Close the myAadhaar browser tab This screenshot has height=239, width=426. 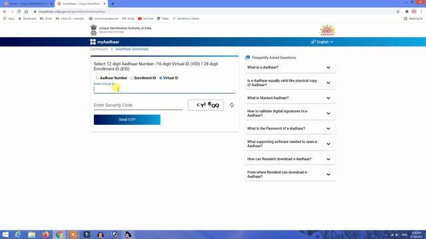(x=105, y=4)
